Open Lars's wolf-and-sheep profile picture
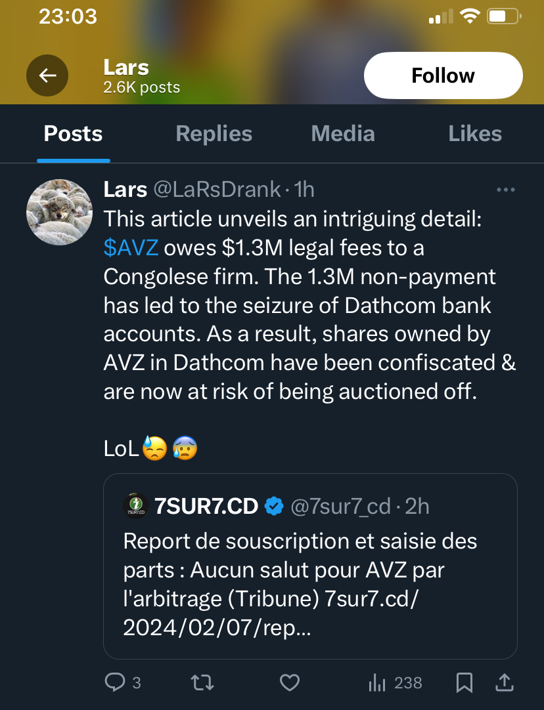Screen dimensions: 544x710 (59, 211)
